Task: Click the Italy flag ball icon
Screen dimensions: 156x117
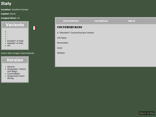Action: 34,28
